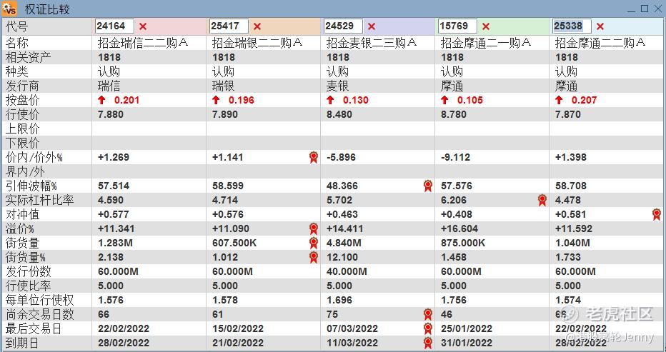Click the award ribbon next to 11/03/2022
Viewport: 666px width, 352px height.
pyautogui.click(x=428, y=343)
